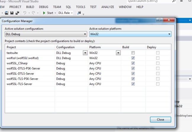Select the wolfSSL-TLS-PSK-Server project name
192x132 pixels.
click(22, 79)
